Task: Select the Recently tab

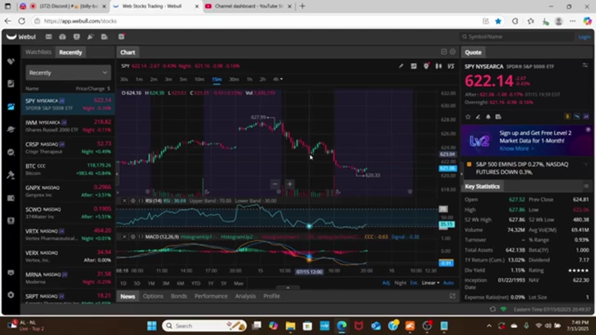Action: coord(70,52)
